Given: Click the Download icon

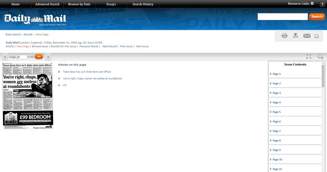Looking at the screenshot, I should click(x=295, y=35).
